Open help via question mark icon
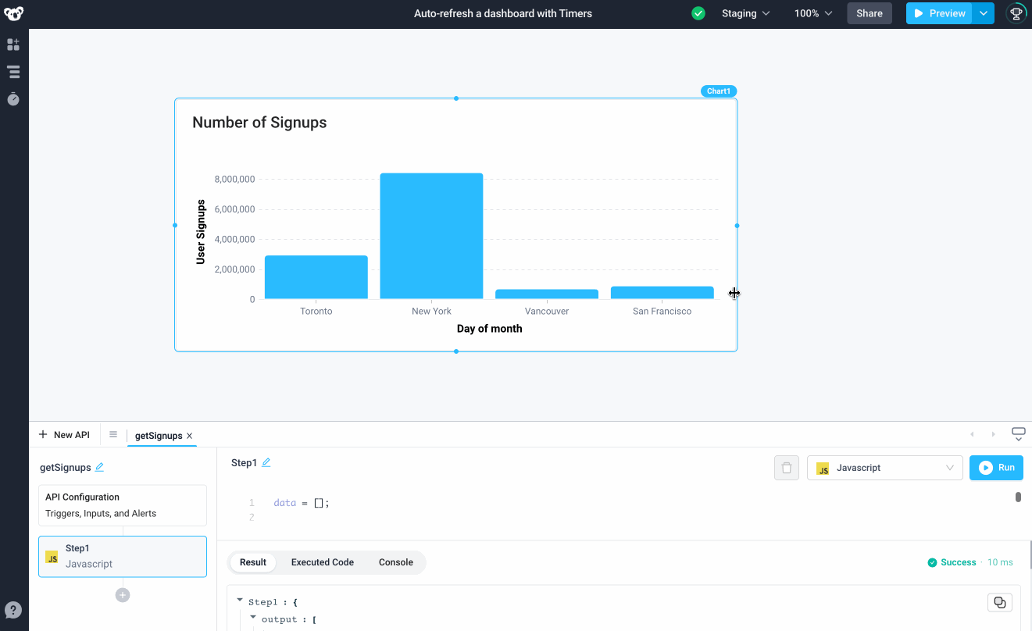The height and width of the screenshot is (631, 1032). pos(13,610)
